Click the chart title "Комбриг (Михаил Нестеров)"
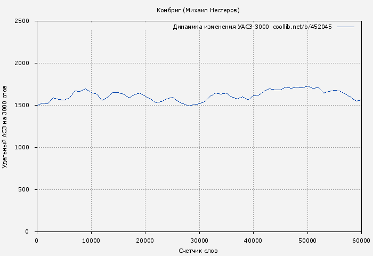This screenshot has height=256, width=373. pyautogui.click(x=198, y=10)
